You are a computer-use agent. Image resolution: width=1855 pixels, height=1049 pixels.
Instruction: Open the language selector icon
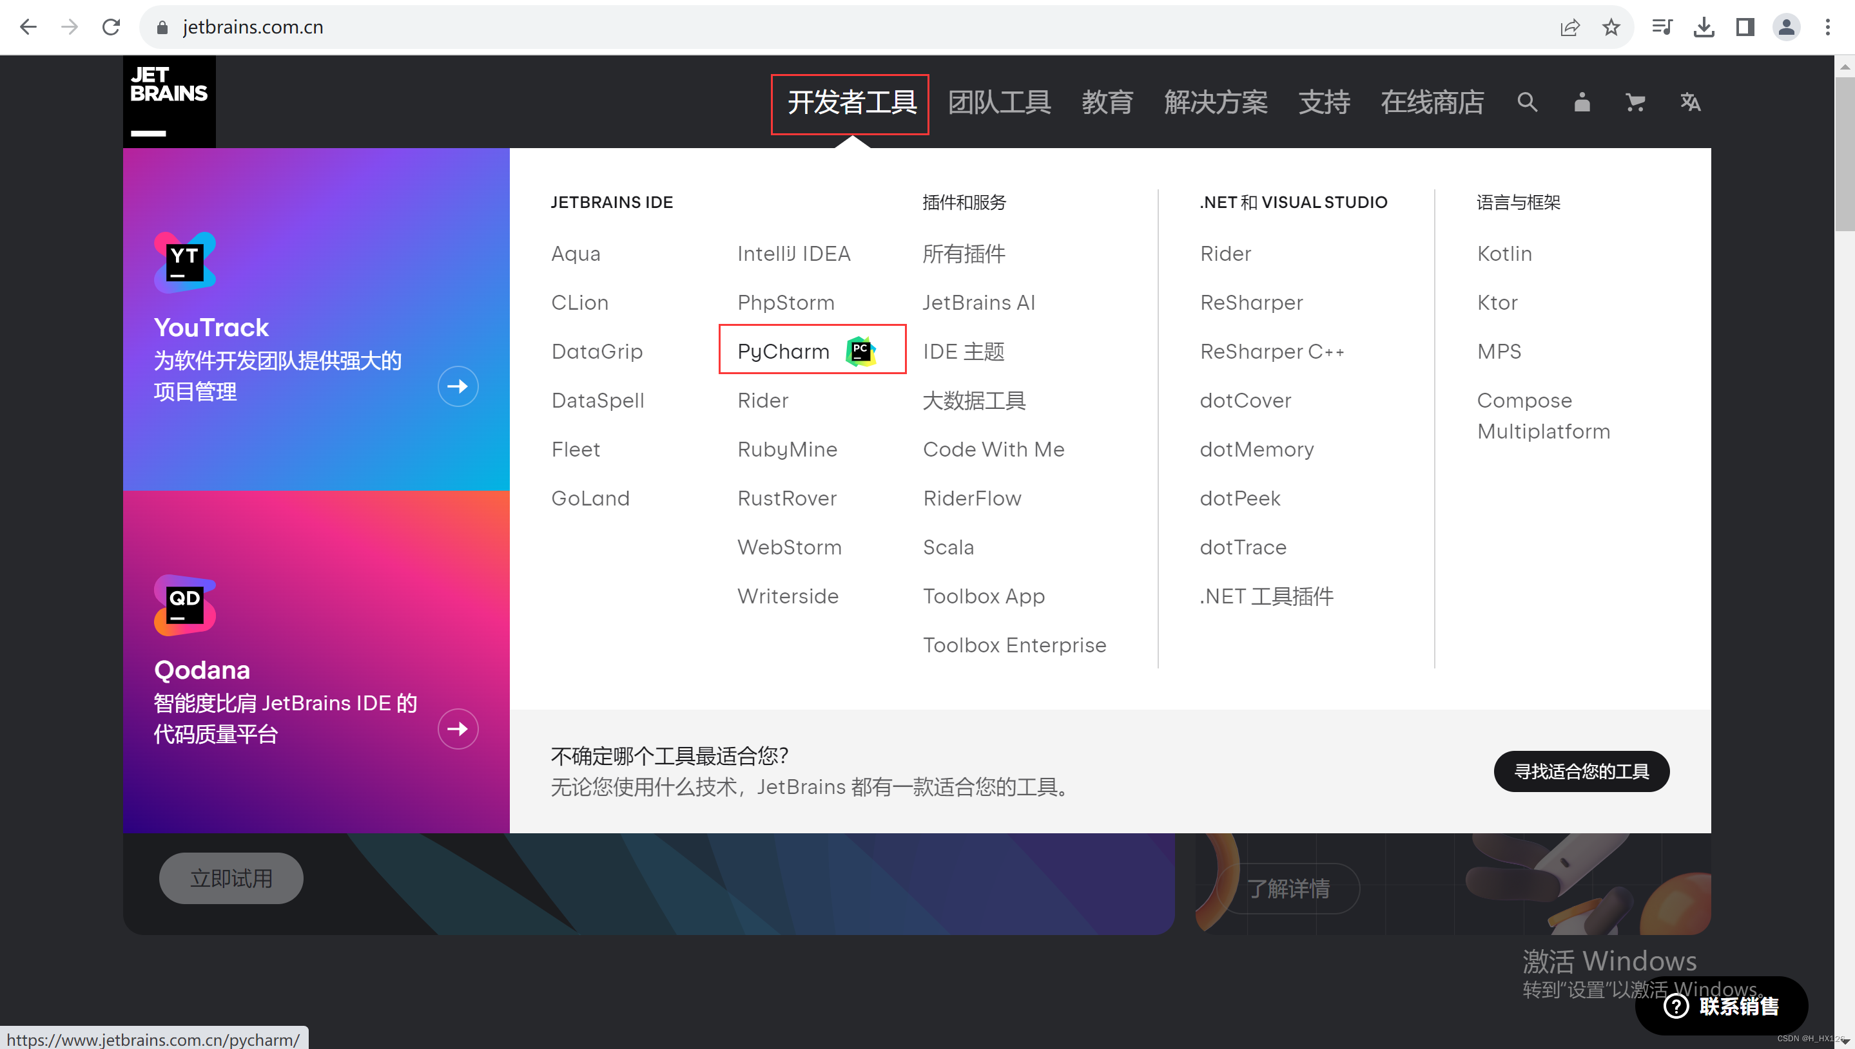(1690, 102)
